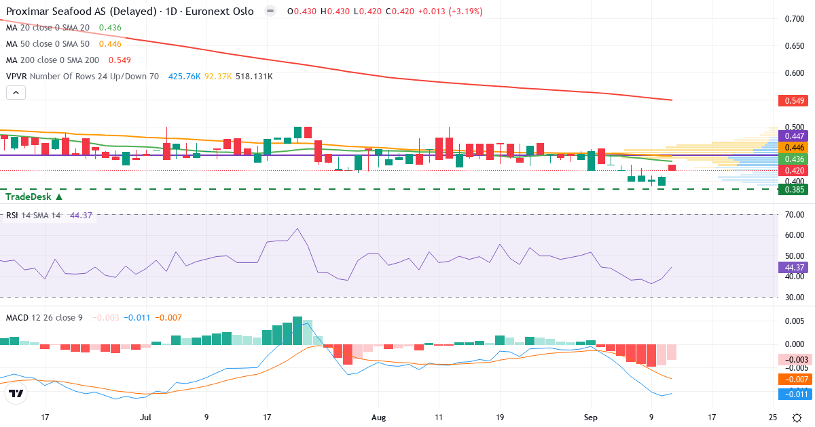
Task: Click the 0.005 MACD axis tick
Action: pos(795,321)
